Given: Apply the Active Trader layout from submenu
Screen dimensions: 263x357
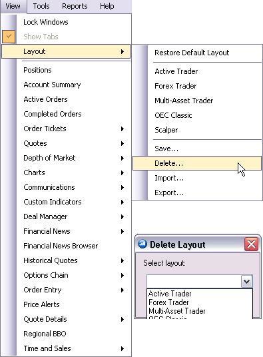Looking at the screenshot, I should pos(197,71).
